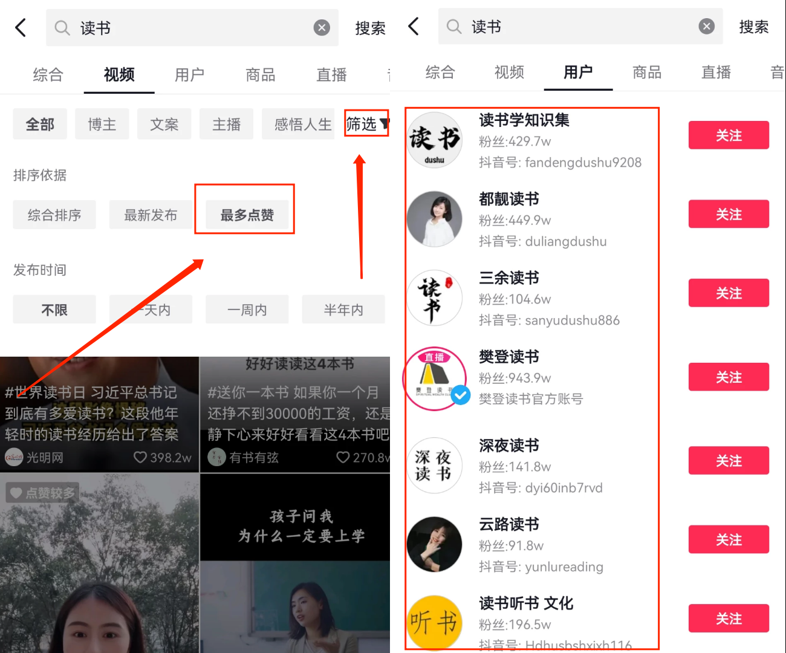Switch to 综合 tab in right screen
Viewport: 786px width, 653px height.
click(x=440, y=72)
